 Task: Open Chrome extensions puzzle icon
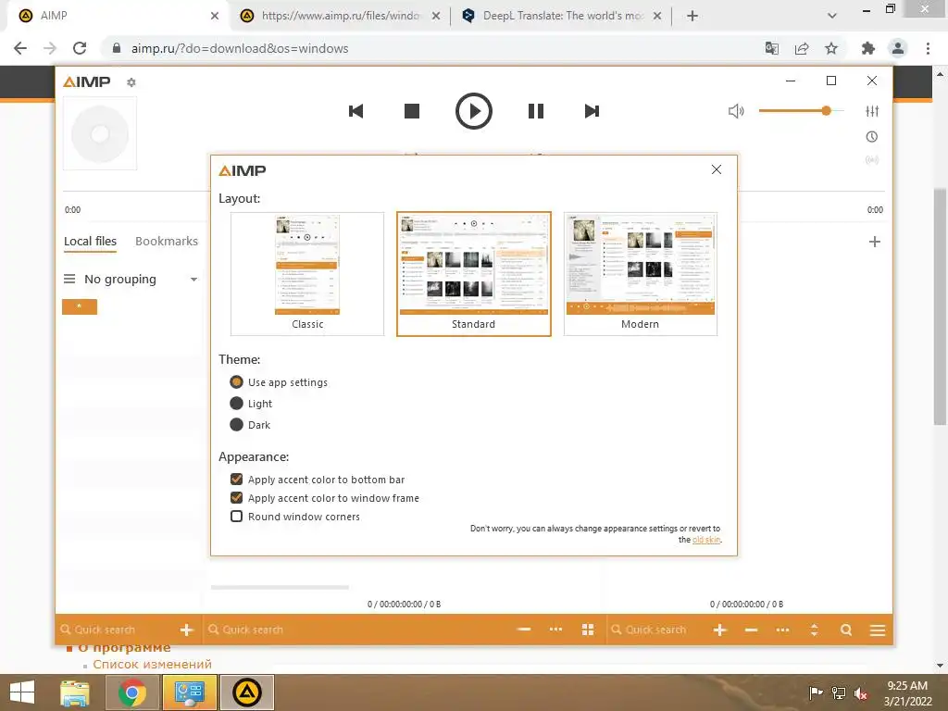tap(868, 48)
